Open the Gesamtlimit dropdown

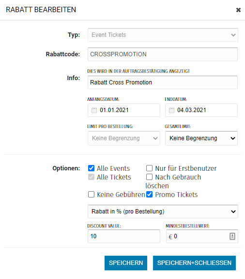(201, 138)
